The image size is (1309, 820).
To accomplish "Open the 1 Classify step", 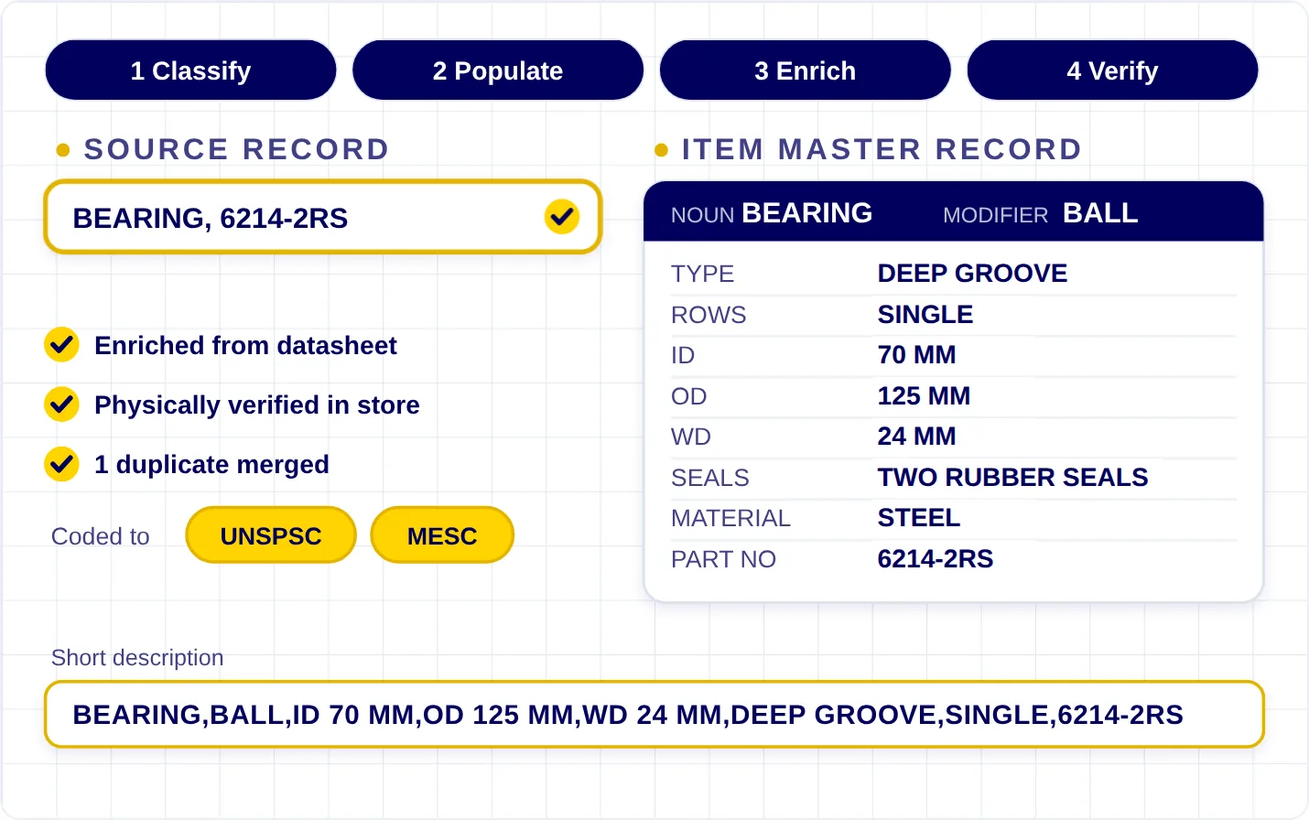I will [190, 70].
